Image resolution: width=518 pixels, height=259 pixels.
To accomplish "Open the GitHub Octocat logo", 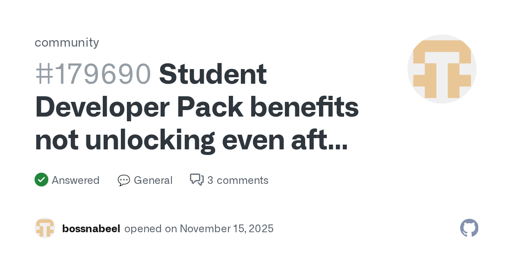I will [469, 228].
